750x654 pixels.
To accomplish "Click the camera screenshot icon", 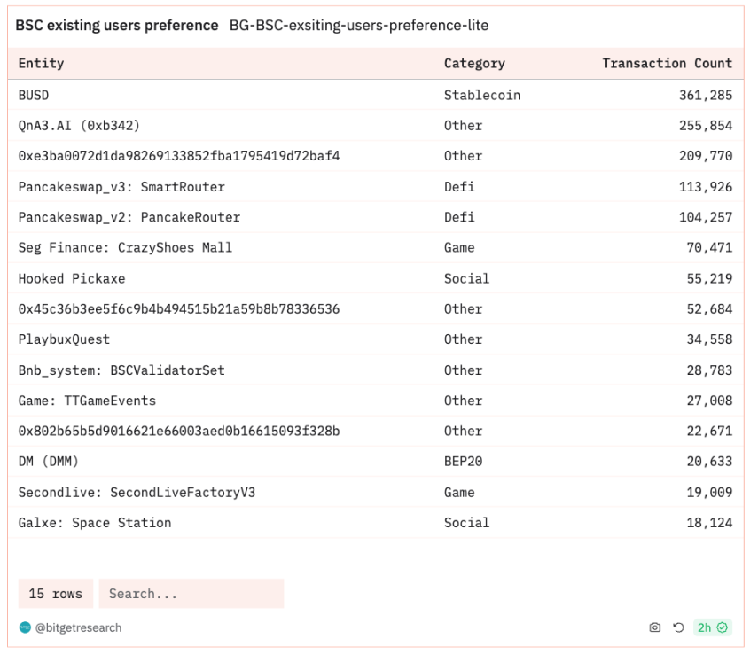I will [x=654, y=627].
